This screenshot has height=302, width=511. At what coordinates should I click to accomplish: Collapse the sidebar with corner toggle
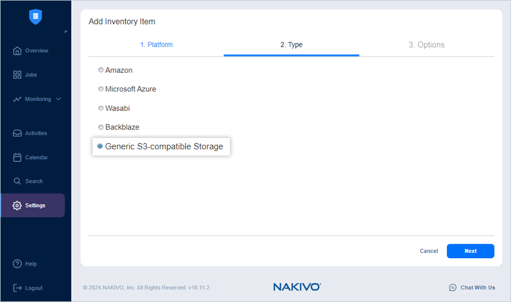66,32
